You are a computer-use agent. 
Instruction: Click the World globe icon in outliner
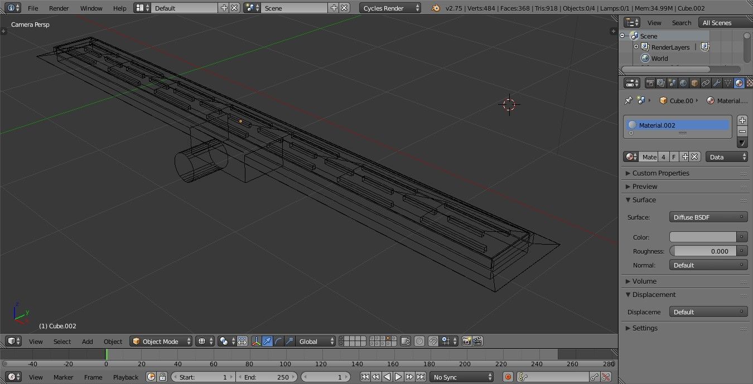(x=645, y=58)
